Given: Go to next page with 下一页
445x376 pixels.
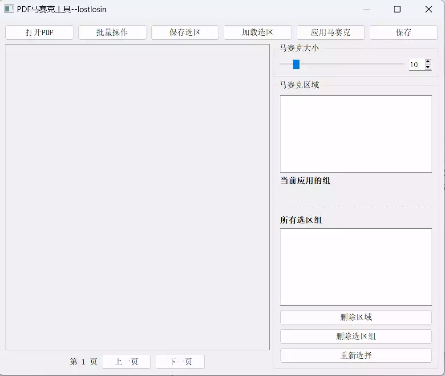Looking at the screenshot, I should click(180, 362).
